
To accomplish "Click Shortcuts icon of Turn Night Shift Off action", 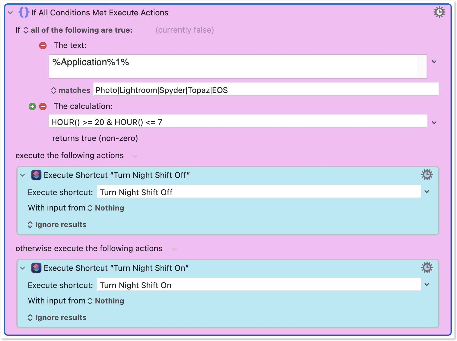I will pyautogui.click(x=36, y=175).
